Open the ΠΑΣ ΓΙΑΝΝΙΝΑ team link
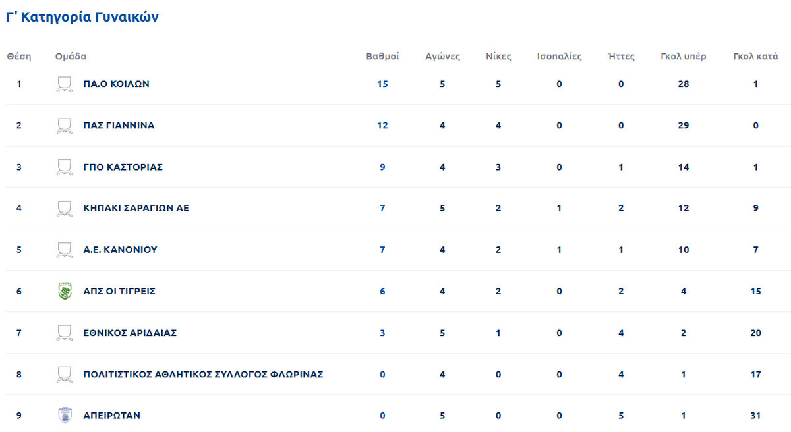Screen dimensions: 791x432 pos(119,126)
